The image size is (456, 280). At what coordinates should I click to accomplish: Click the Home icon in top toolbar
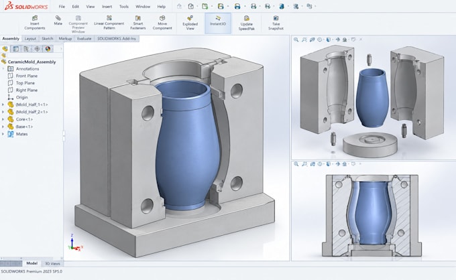click(x=180, y=6)
